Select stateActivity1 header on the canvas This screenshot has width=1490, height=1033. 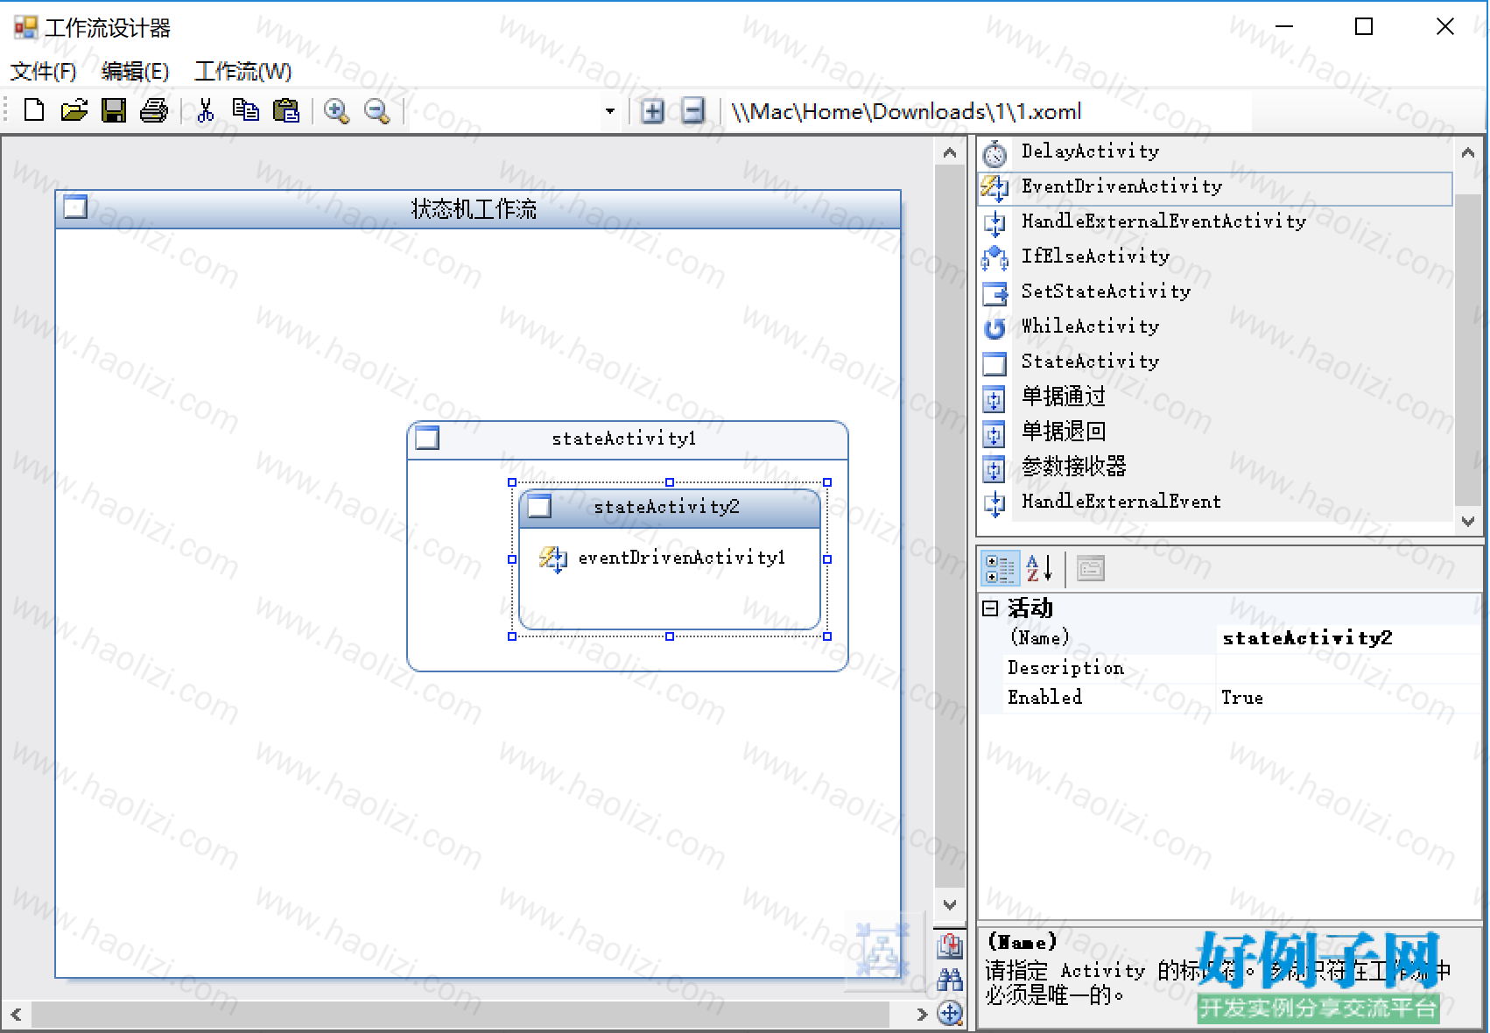[x=628, y=439]
